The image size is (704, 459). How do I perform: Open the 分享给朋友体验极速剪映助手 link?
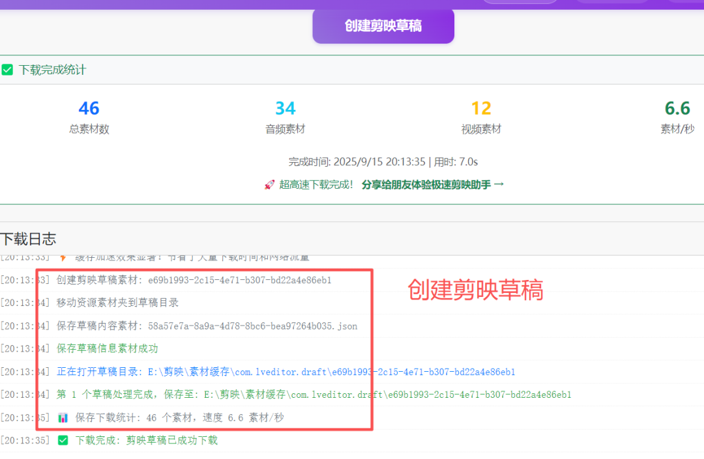pos(433,185)
